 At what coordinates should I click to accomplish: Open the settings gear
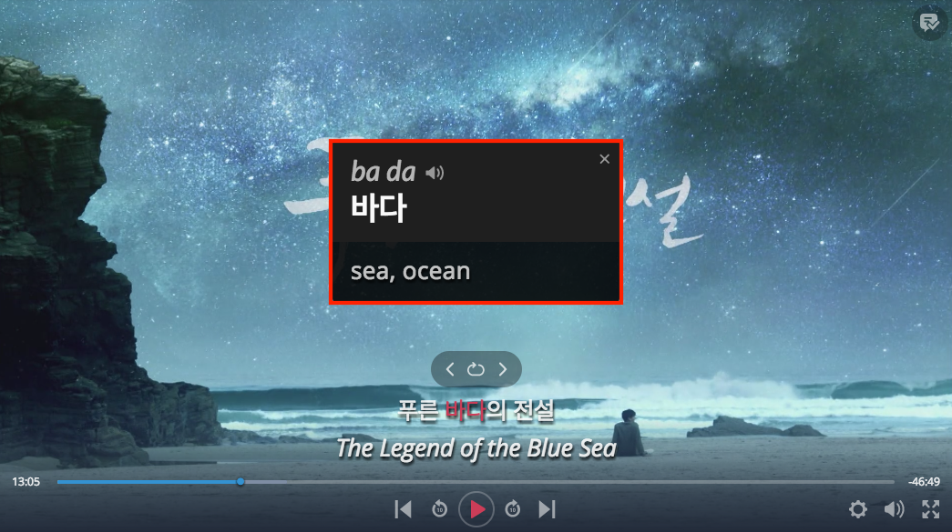pyautogui.click(x=858, y=509)
